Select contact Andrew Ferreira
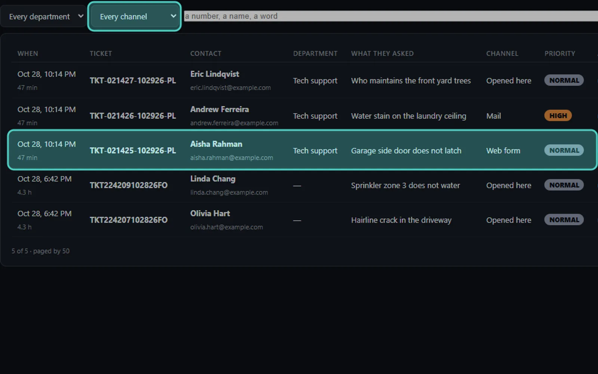The width and height of the screenshot is (598, 374). (219, 110)
